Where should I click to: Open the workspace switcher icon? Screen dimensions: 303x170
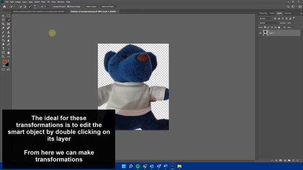click(293, 7)
